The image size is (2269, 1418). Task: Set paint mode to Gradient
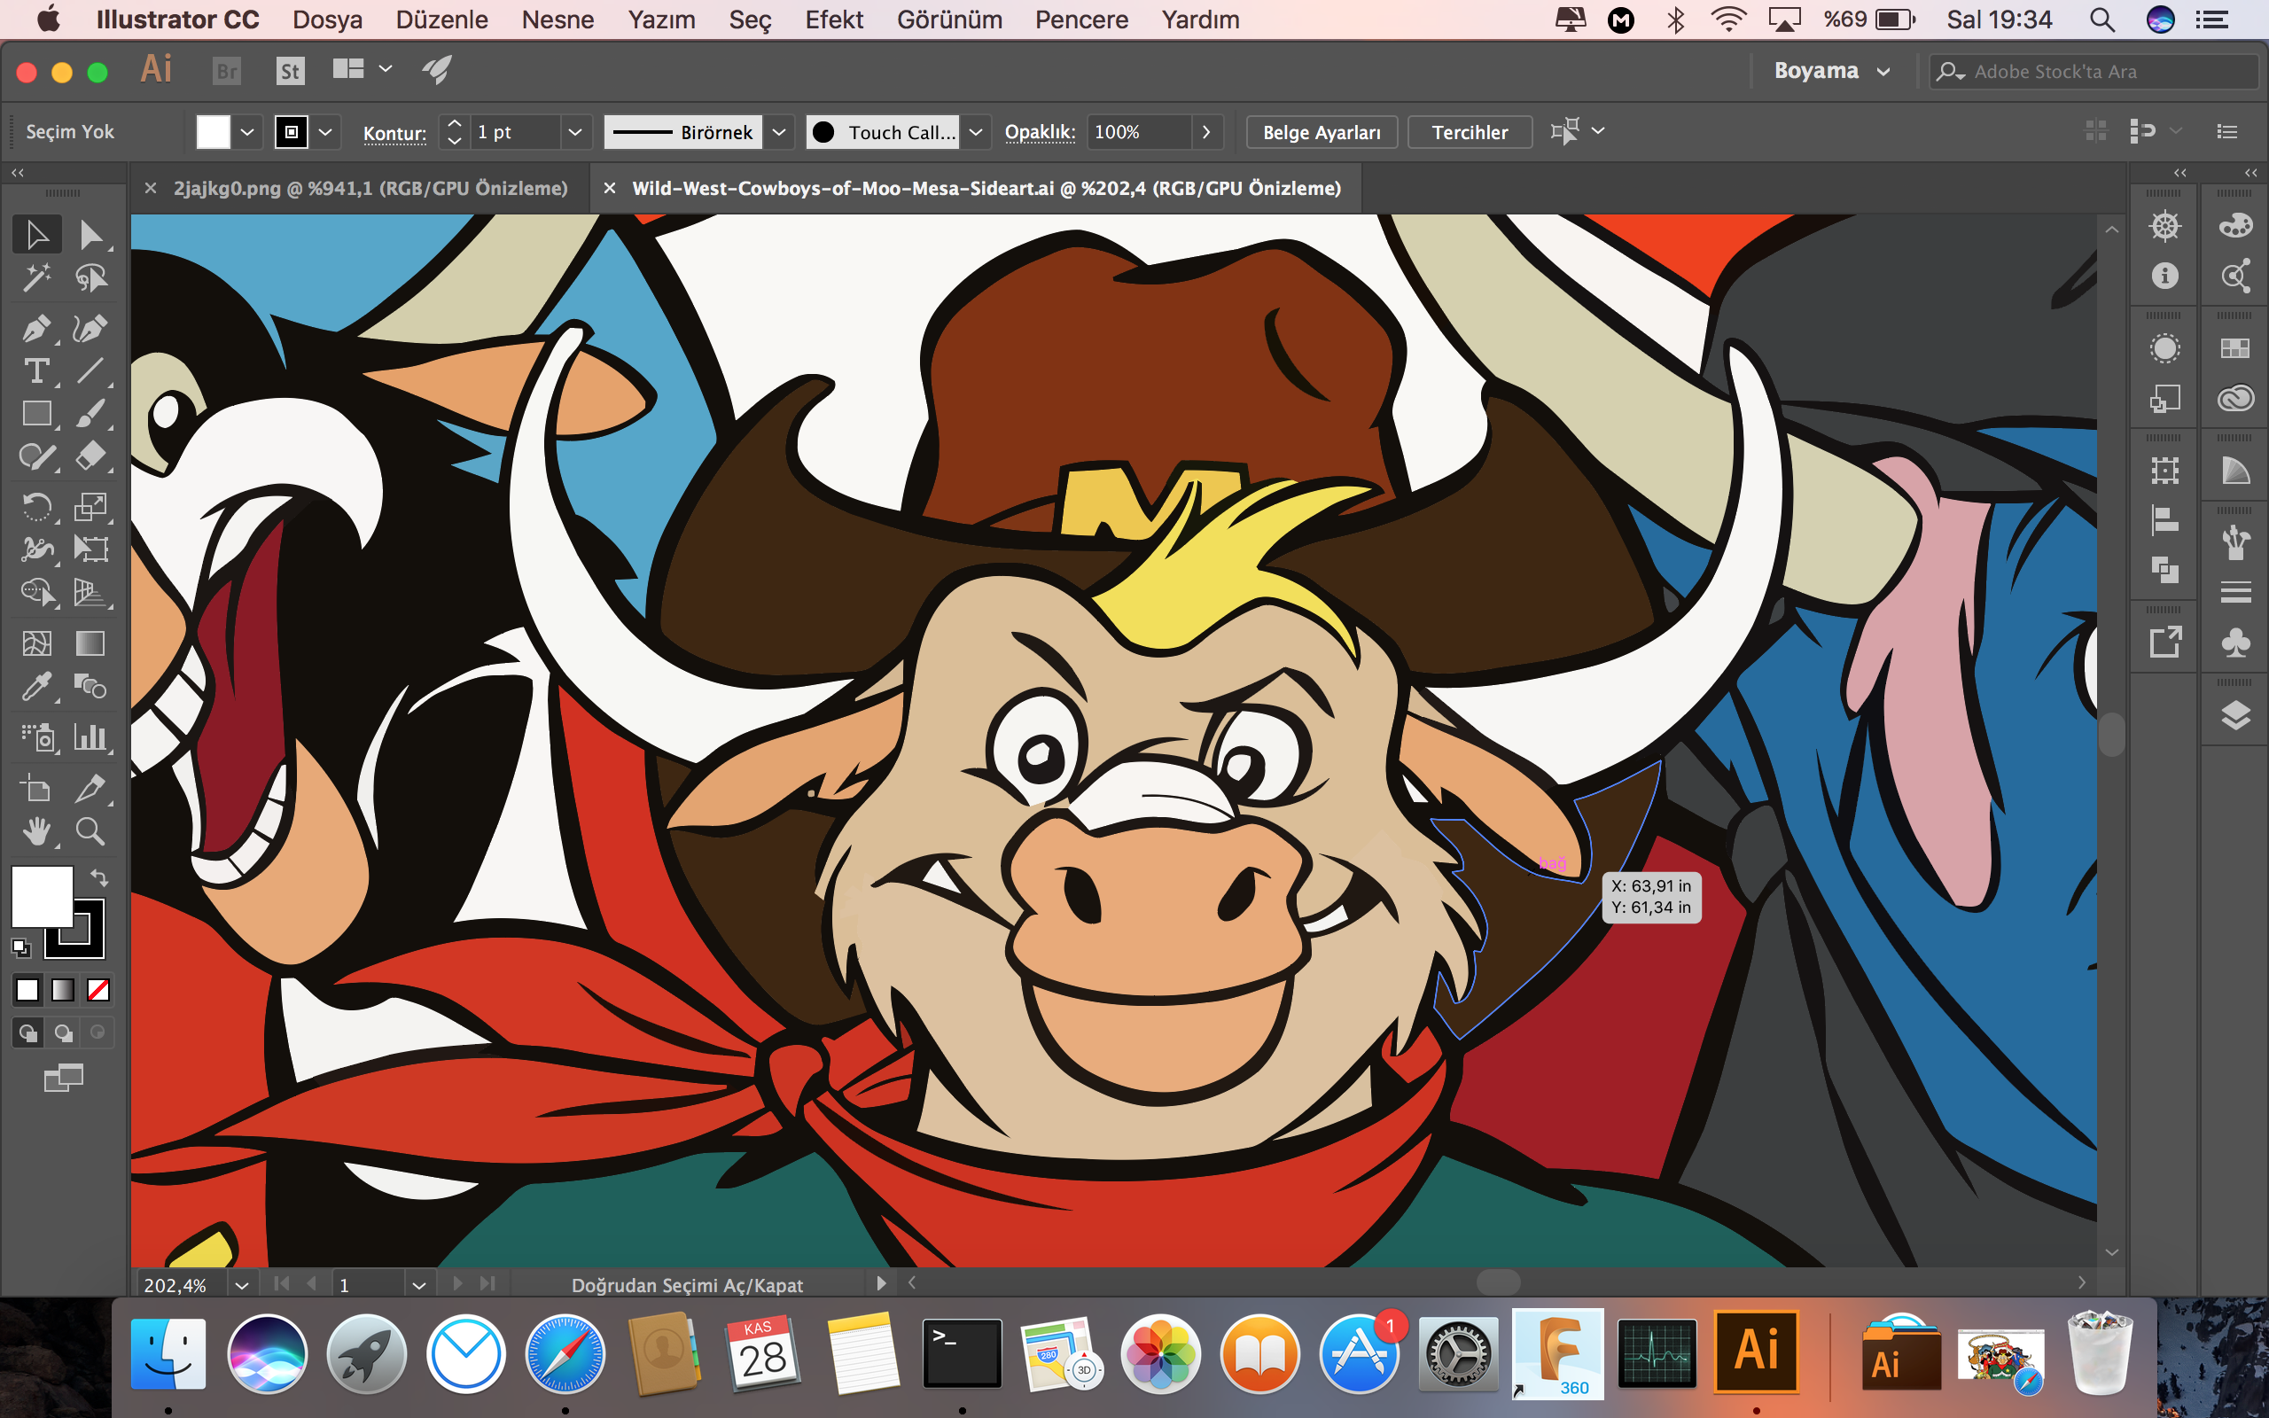(63, 989)
